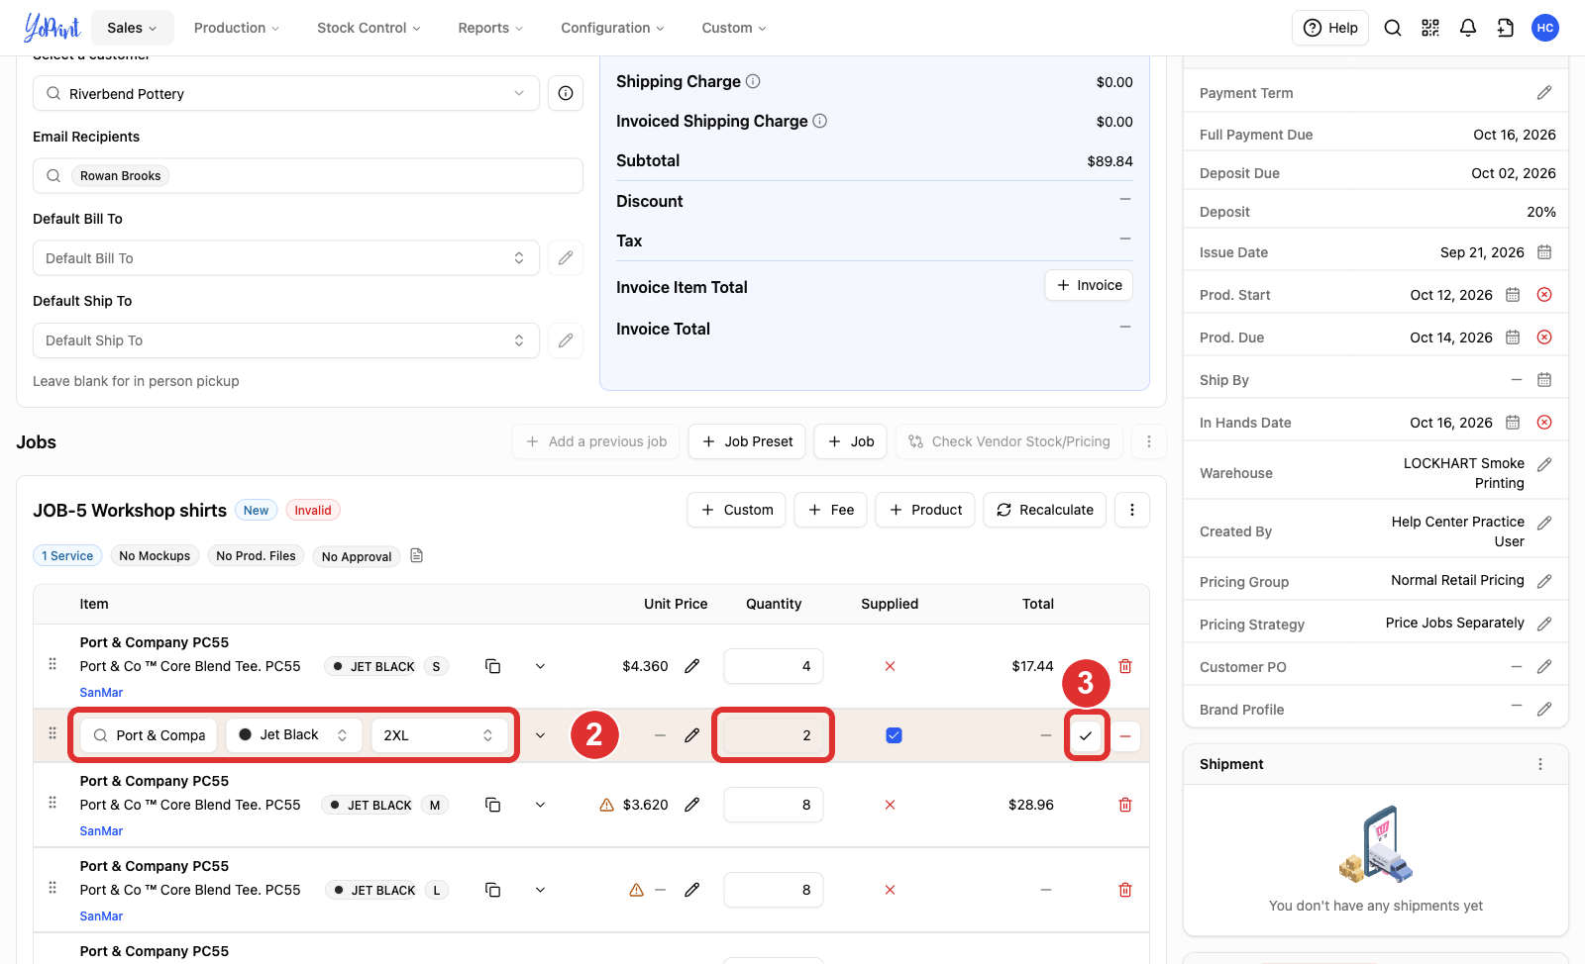Duplicate the JET BLACK M line item

(492, 805)
